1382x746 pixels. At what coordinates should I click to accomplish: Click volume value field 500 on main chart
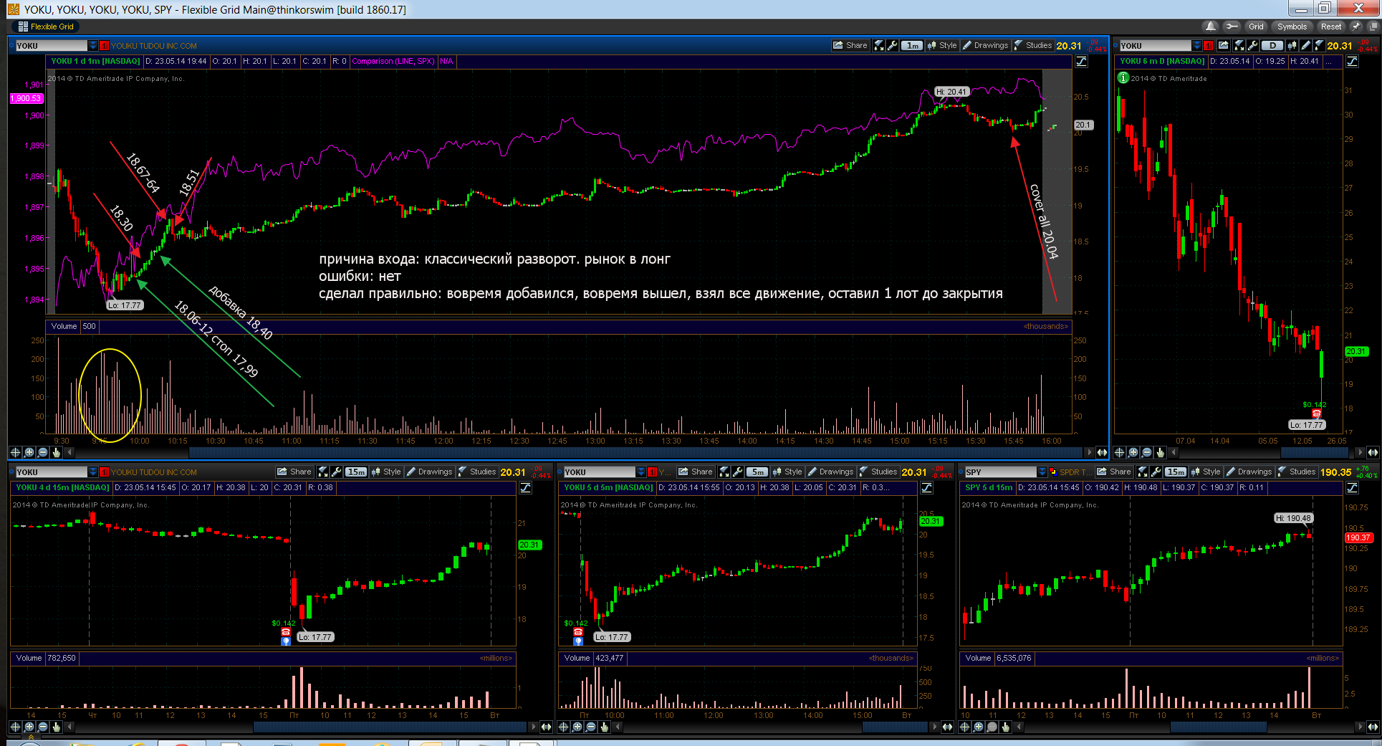click(x=89, y=327)
